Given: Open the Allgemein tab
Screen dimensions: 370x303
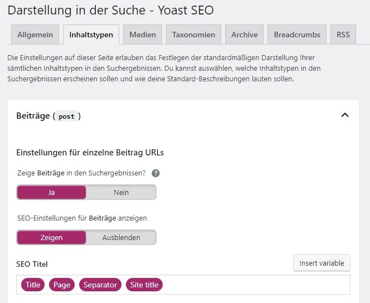Looking at the screenshot, I should [x=35, y=35].
